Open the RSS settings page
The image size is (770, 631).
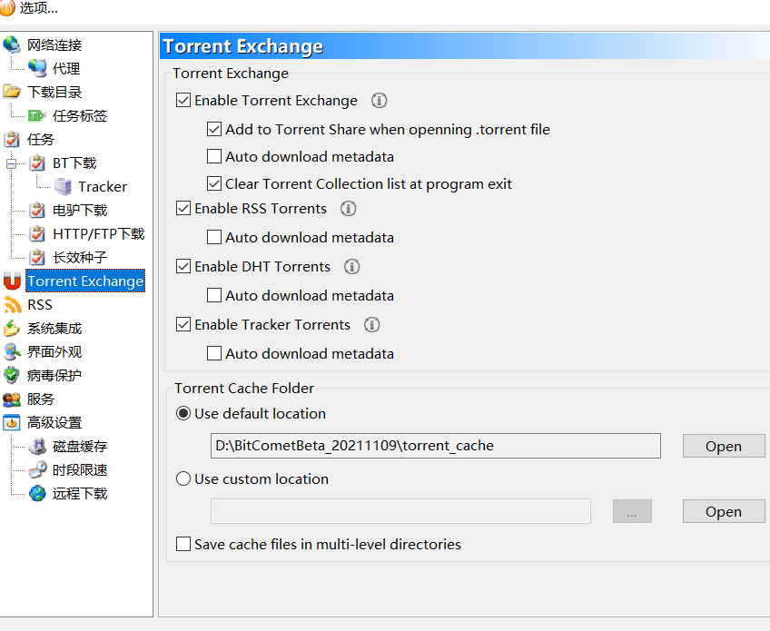click(x=40, y=305)
